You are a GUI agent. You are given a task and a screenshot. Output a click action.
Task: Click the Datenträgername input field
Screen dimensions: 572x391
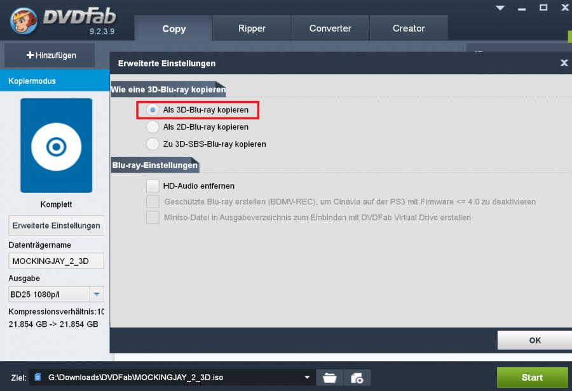pos(56,261)
